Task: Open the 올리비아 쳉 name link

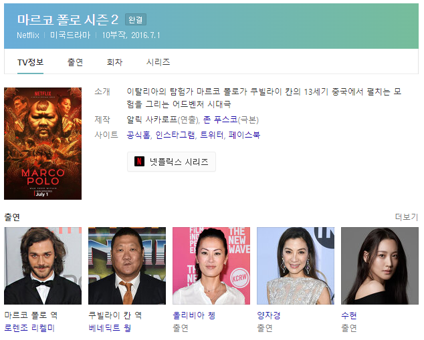Action: 194,315
